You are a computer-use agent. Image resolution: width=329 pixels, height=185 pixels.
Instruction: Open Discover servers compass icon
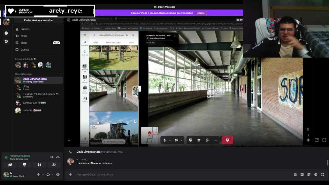click(6, 41)
